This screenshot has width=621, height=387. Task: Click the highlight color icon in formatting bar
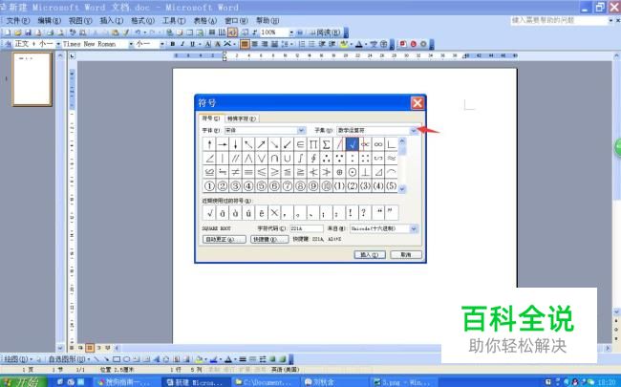pyautogui.click(x=344, y=44)
